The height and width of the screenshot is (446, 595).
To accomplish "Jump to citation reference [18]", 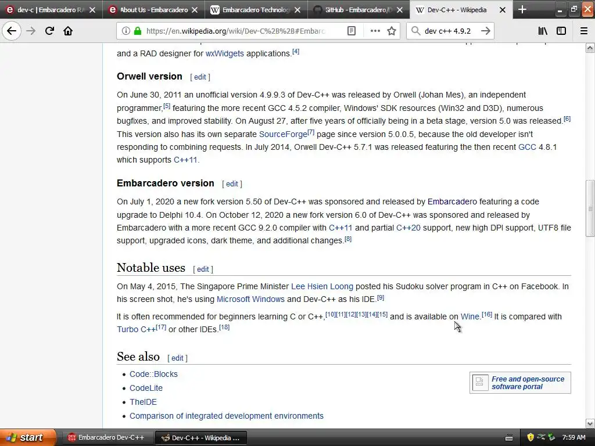I will click(x=224, y=327).
